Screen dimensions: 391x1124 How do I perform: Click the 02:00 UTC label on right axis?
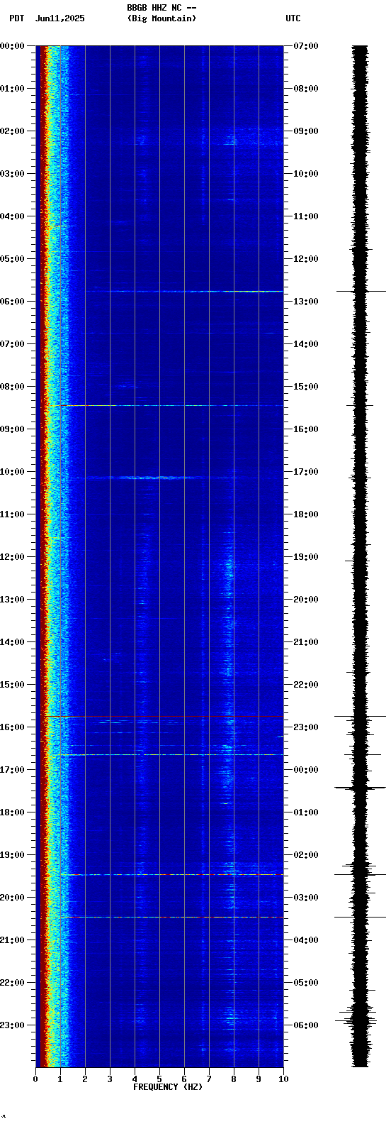(306, 855)
